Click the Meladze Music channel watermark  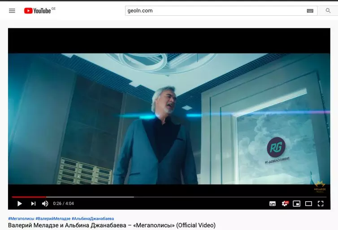pos(320,187)
